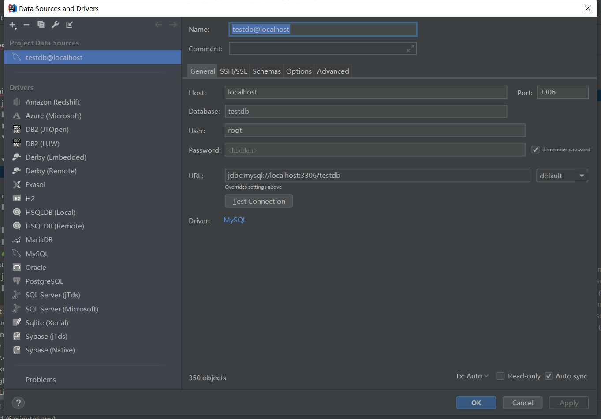Viewport: 601px width, 419px height.
Task: Select HSQLDB (Remote) driver row
Action: (x=93, y=226)
